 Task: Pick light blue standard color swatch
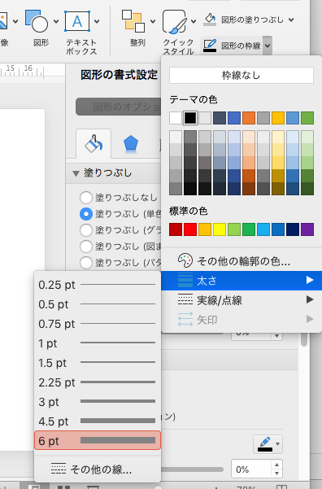click(x=263, y=229)
